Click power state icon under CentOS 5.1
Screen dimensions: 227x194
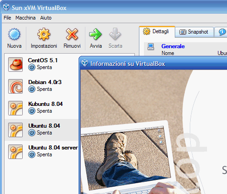[x=32, y=67]
